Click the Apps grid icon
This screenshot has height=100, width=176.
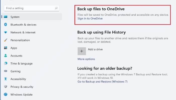pyautogui.click(x=6, y=48)
